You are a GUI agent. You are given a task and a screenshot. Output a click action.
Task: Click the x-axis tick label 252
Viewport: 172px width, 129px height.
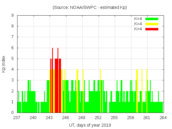coord(98,118)
